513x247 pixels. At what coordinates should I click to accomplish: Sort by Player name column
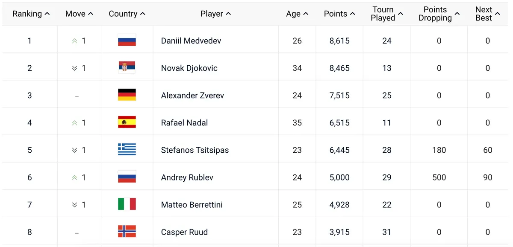pos(215,14)
